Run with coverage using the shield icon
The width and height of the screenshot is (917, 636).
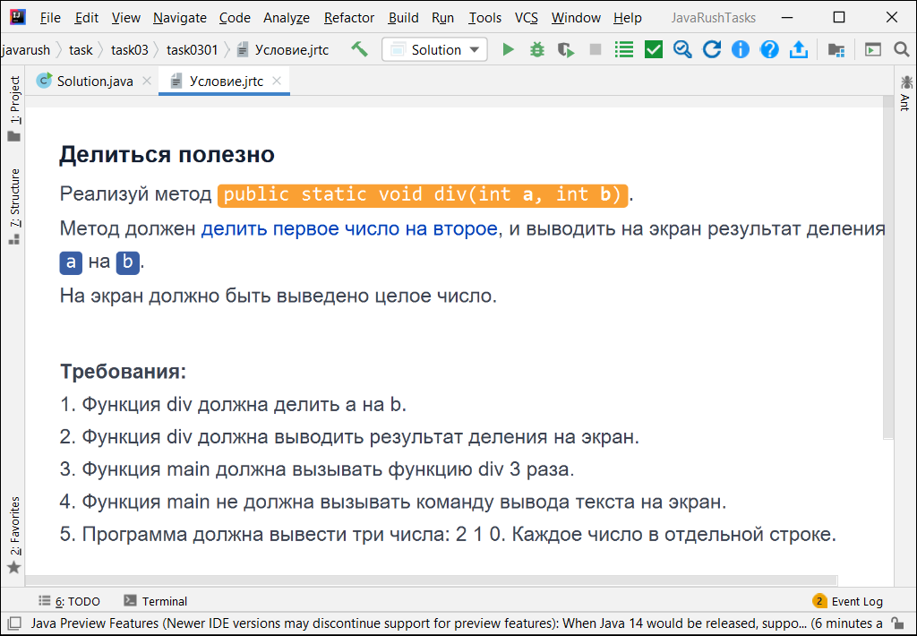[x=566, y=50]
